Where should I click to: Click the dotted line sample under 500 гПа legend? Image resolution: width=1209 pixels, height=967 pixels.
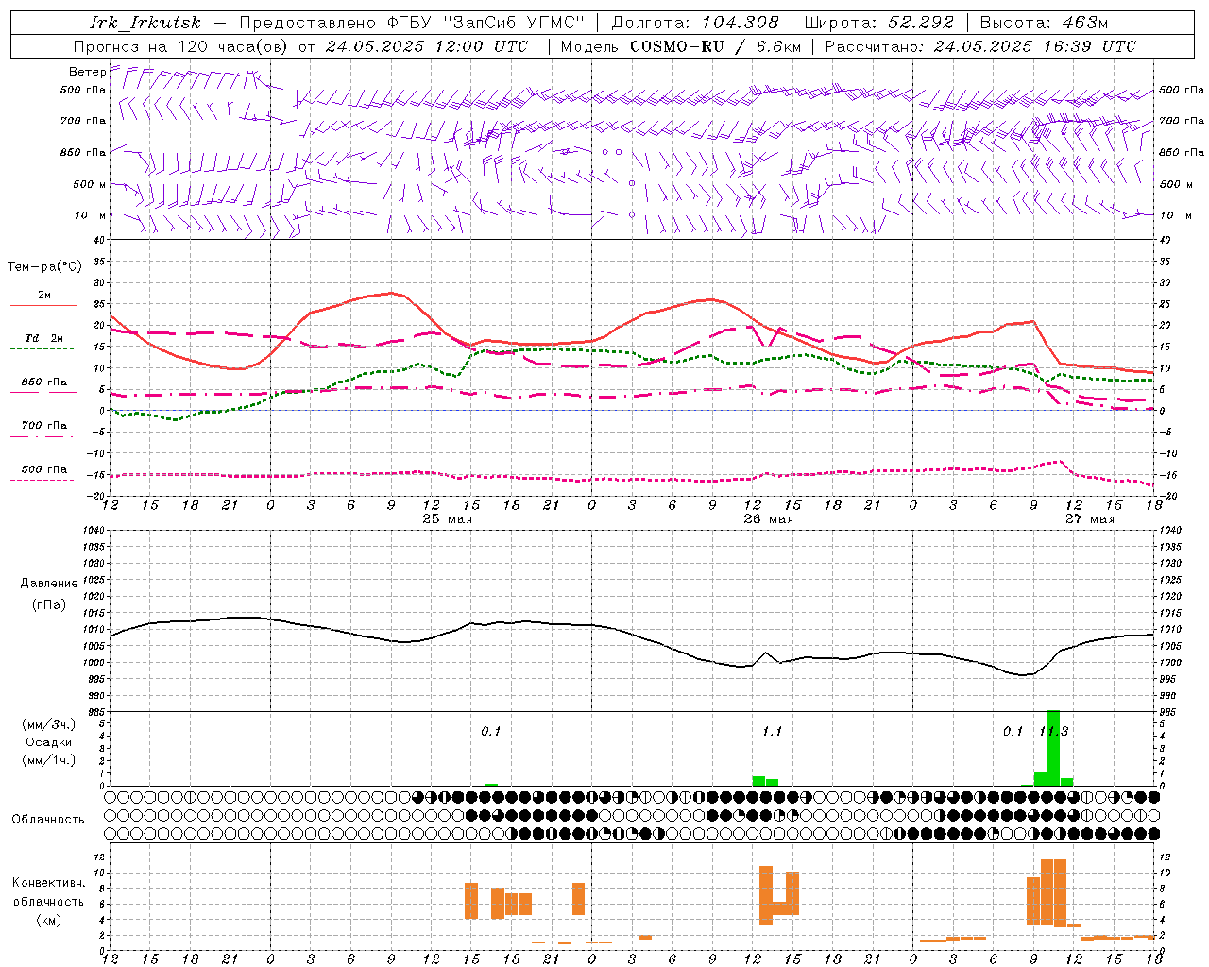click(42, 481)
